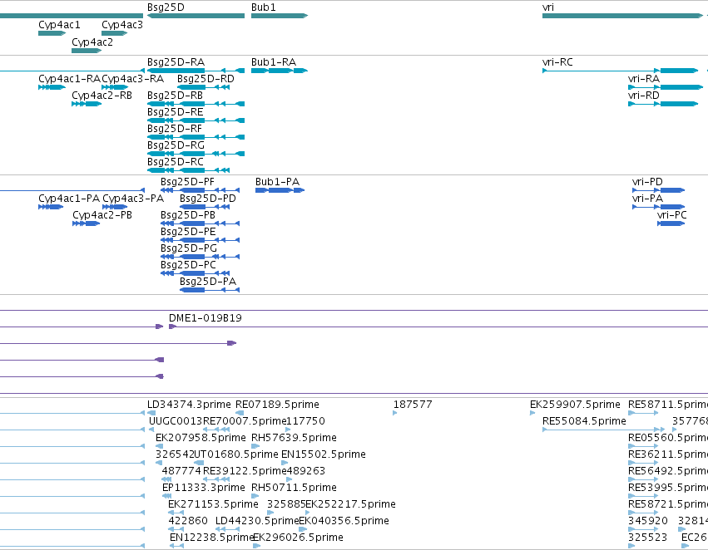
Task: Select the EN15502.5prime EST
Action: click(285, 463)
